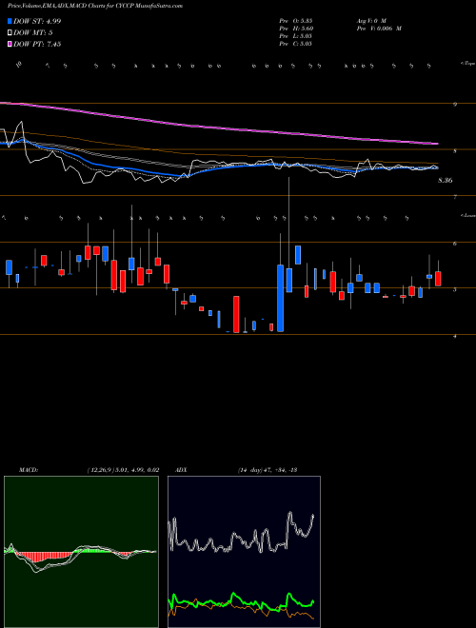Click the 'Pre C: 5.03' close value
Screen dimensions: 476x628
[296, 44]
